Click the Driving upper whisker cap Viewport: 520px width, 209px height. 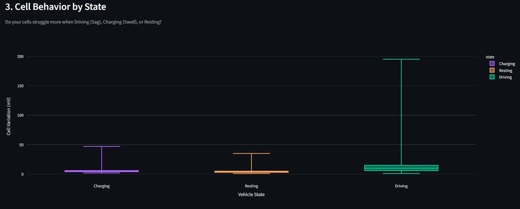click(401, 59)
